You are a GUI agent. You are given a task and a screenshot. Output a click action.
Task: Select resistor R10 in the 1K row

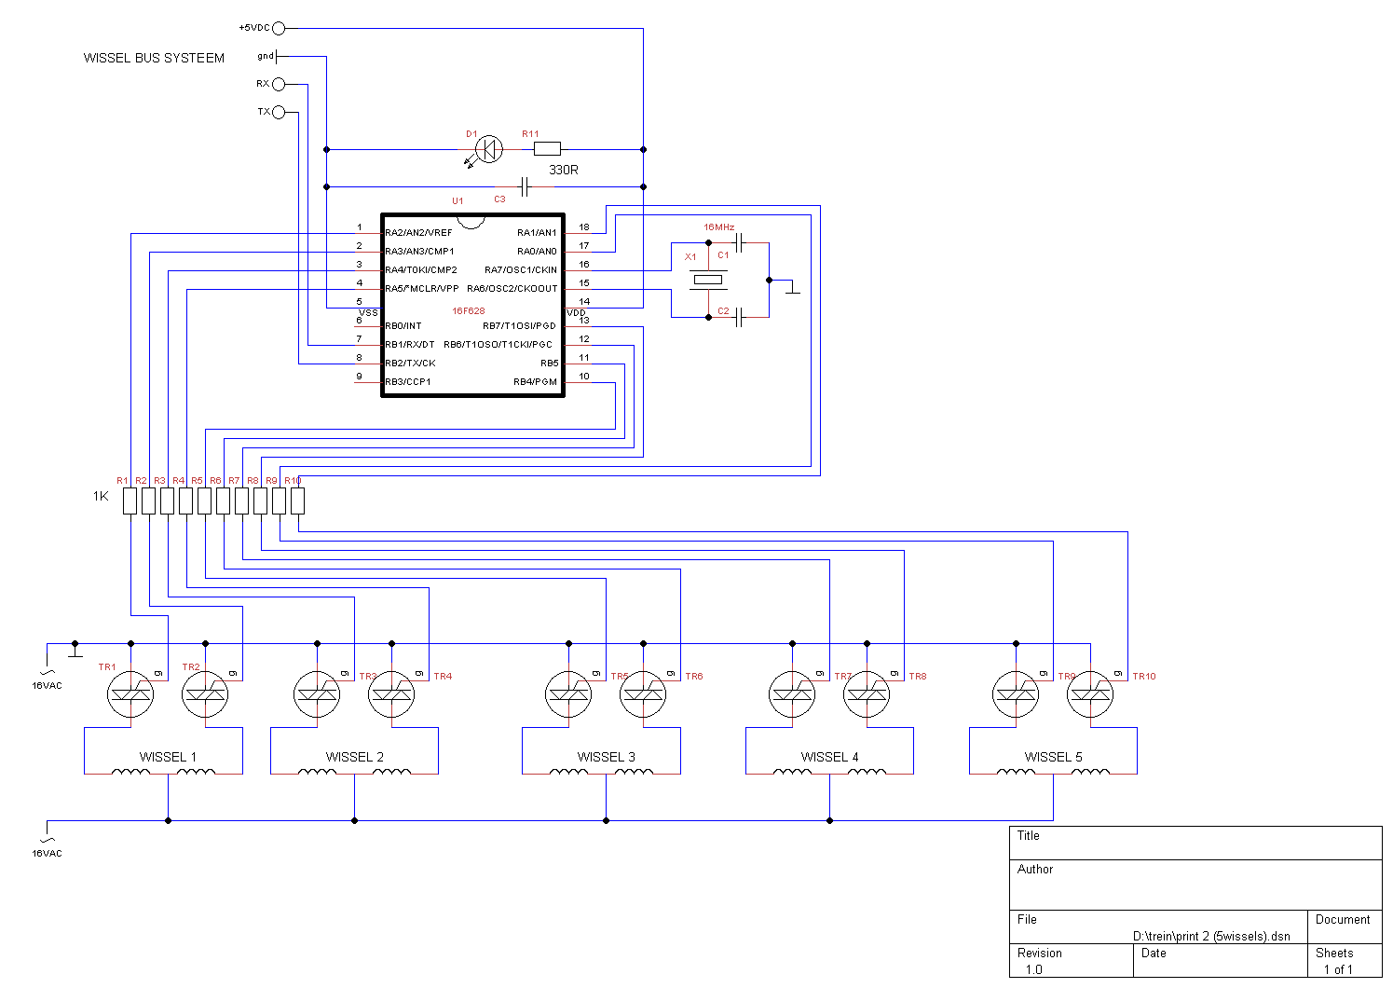point(298,501)
